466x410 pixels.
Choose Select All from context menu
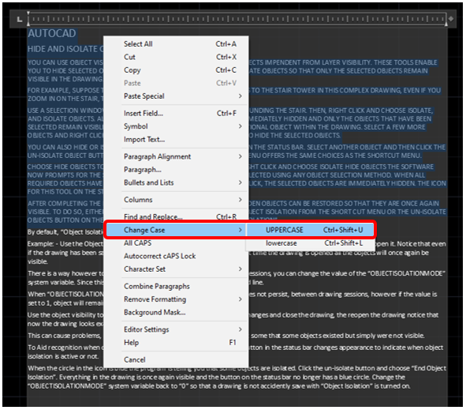[x=176, y=43]
